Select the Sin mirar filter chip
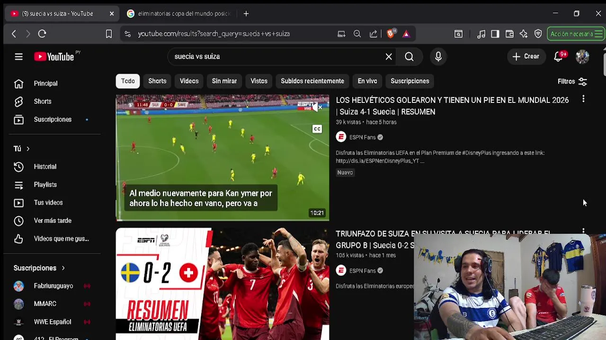Viewport: 606px width, 340px height. click(224, 81)
